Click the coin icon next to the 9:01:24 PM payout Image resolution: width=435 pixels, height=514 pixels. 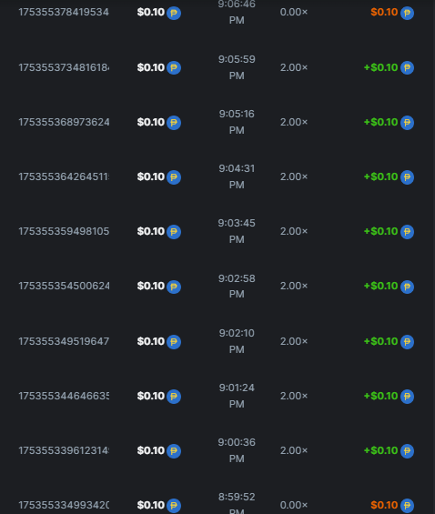pyautogui.click(x=407, y=397)
